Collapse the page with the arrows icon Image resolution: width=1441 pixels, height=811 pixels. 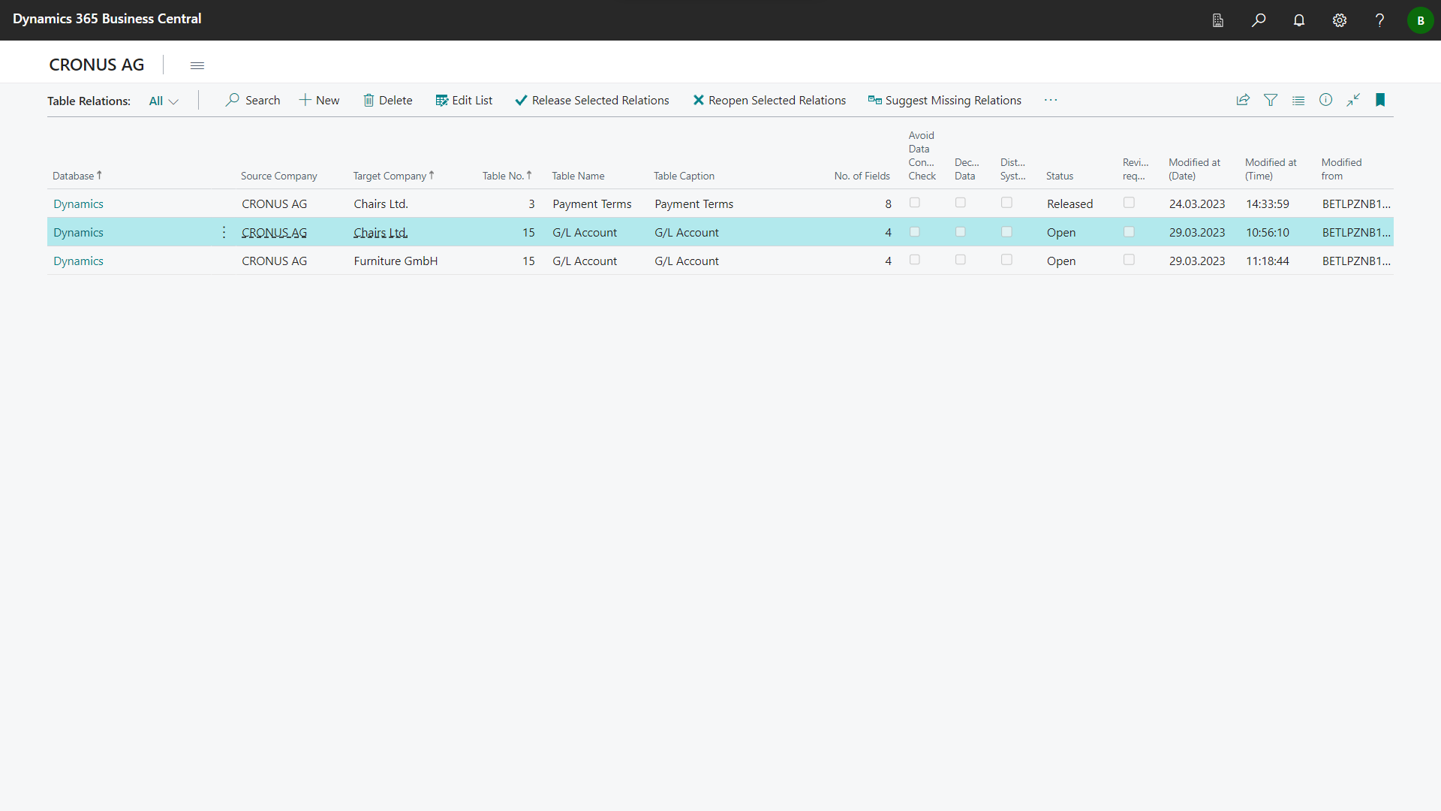pos(1353,100)
